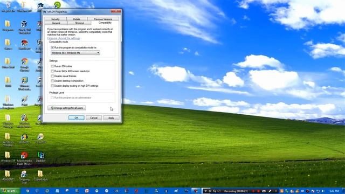
Task: Switch to the Previous Versions tab
Action: (103, 19)
